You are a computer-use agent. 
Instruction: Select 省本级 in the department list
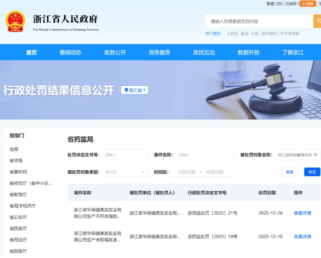pos(16,161)
